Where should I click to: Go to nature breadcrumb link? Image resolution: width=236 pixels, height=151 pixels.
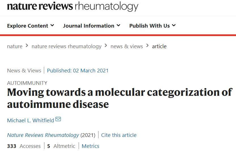(x=15, y=46)
